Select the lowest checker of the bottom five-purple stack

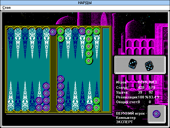pos(60,107)
